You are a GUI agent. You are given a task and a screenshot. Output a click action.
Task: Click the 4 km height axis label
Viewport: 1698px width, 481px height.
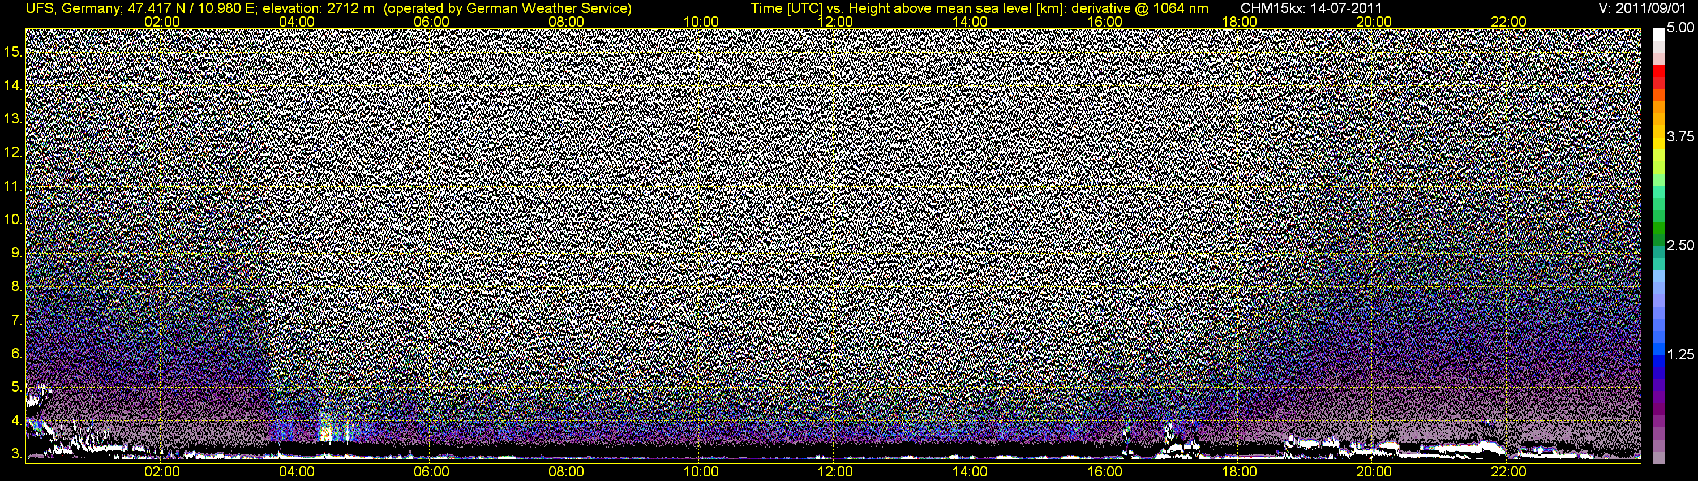coord(16,421)
